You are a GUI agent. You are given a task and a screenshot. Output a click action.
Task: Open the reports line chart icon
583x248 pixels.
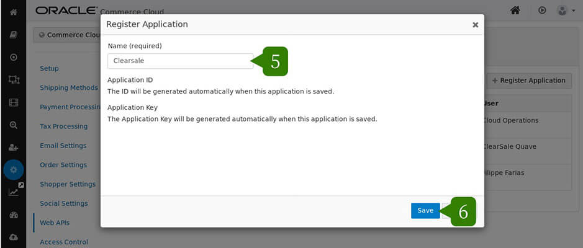[x=13, y=192]
